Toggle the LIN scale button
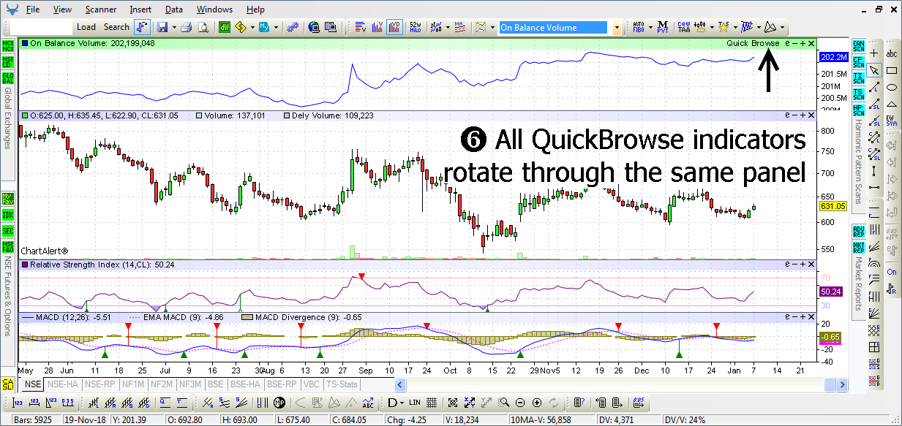902x426 pixels. pos(415,403)
